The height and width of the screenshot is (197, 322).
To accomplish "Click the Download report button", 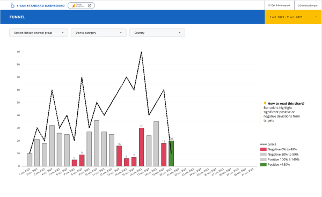I will pos(308,5).
